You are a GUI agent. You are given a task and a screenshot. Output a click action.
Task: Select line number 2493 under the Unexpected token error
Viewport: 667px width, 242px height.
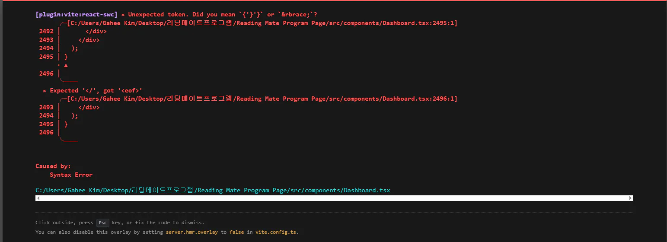click(x=46, y=40)
